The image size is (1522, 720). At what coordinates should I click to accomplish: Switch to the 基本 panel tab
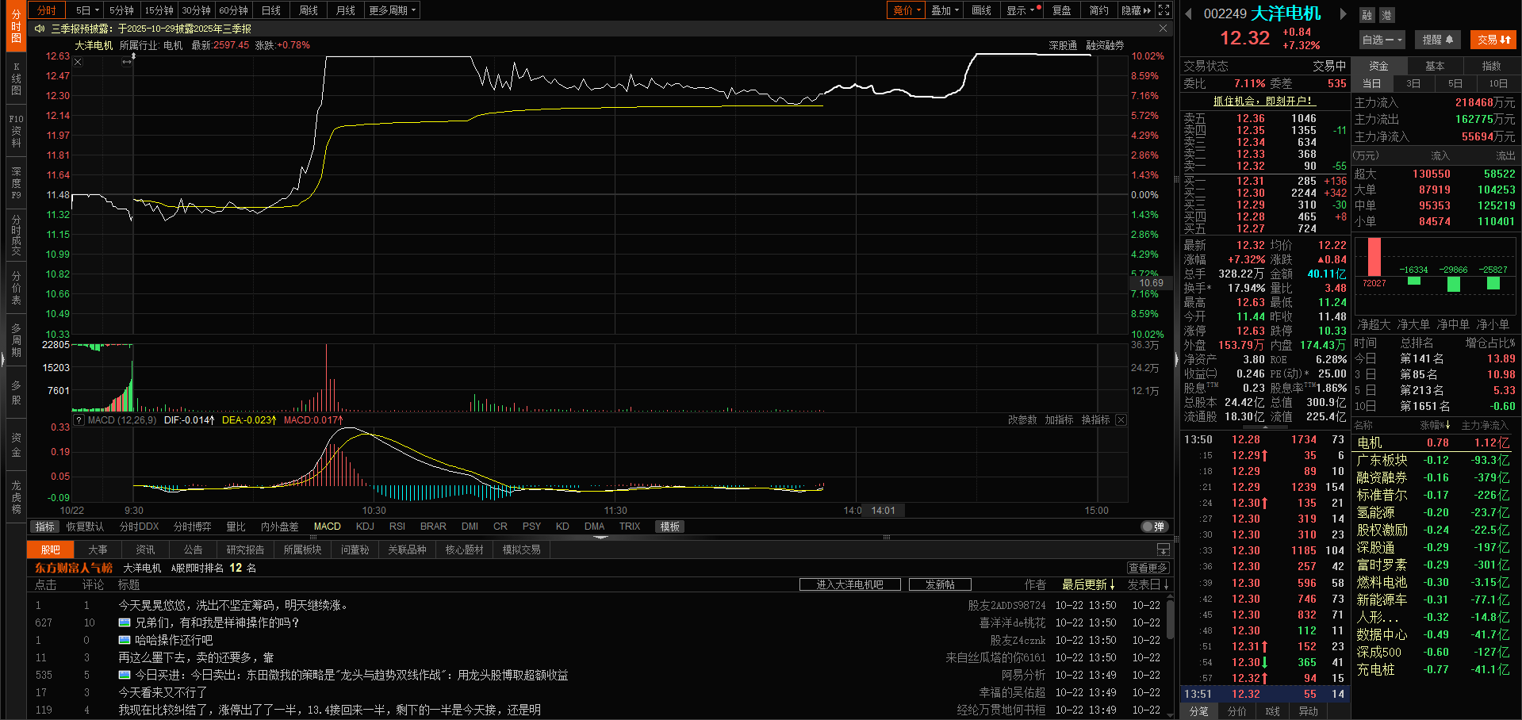pyautogui.click(x=1435, y=66)
